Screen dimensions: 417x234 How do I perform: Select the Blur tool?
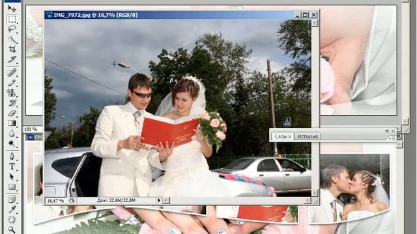(x=12, y=133)
